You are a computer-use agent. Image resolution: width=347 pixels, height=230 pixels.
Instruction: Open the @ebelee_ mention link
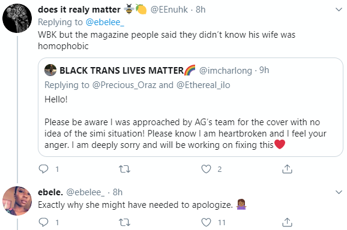105,22
